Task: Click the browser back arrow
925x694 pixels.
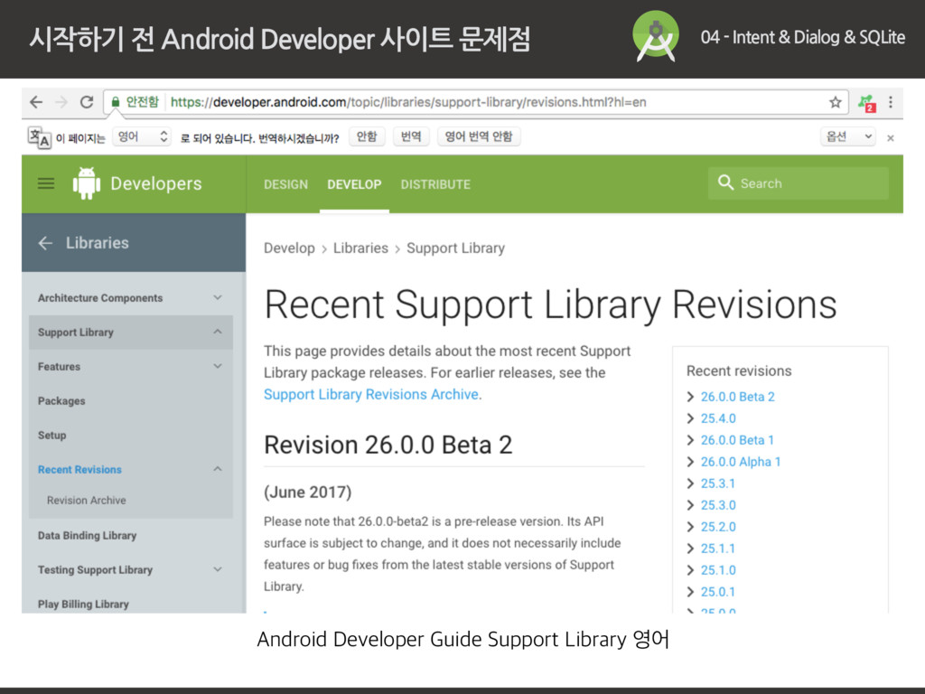Action: coord(36,102)
